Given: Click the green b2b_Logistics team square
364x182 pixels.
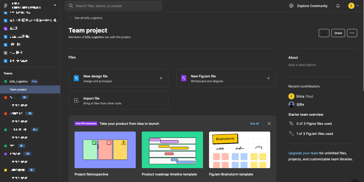Looking at the screenshot, I should coord(6,81).
